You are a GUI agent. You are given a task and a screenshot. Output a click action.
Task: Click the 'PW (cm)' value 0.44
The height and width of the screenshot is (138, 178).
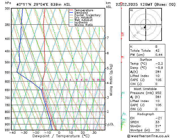pos(159,55)
